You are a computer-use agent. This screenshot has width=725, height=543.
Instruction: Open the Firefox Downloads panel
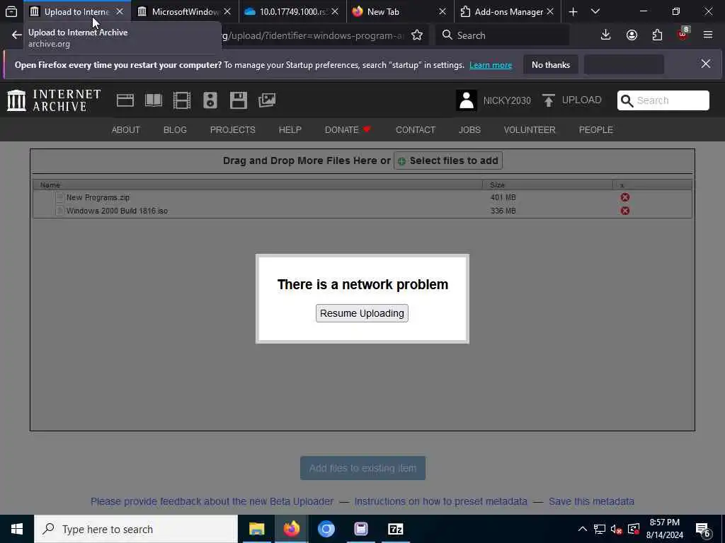tap(606, 35)
